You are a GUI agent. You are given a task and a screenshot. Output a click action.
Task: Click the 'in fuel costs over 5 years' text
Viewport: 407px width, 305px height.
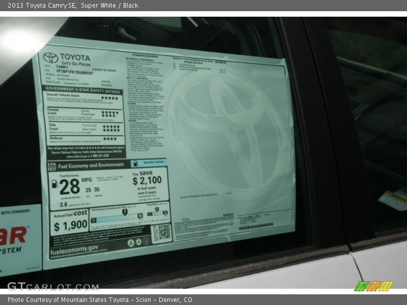point(147,190)
